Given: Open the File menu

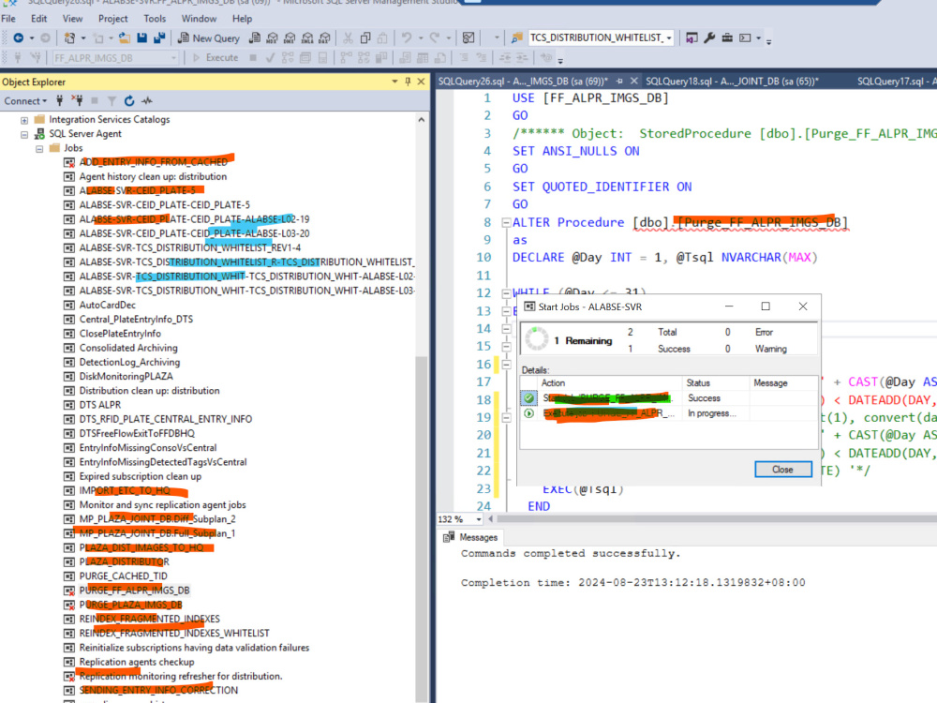Looking at the screenshot, I should tap(8, 19).
